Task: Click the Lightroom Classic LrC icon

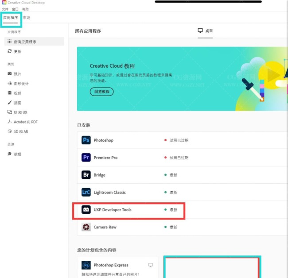Action: tap(86, 192)
